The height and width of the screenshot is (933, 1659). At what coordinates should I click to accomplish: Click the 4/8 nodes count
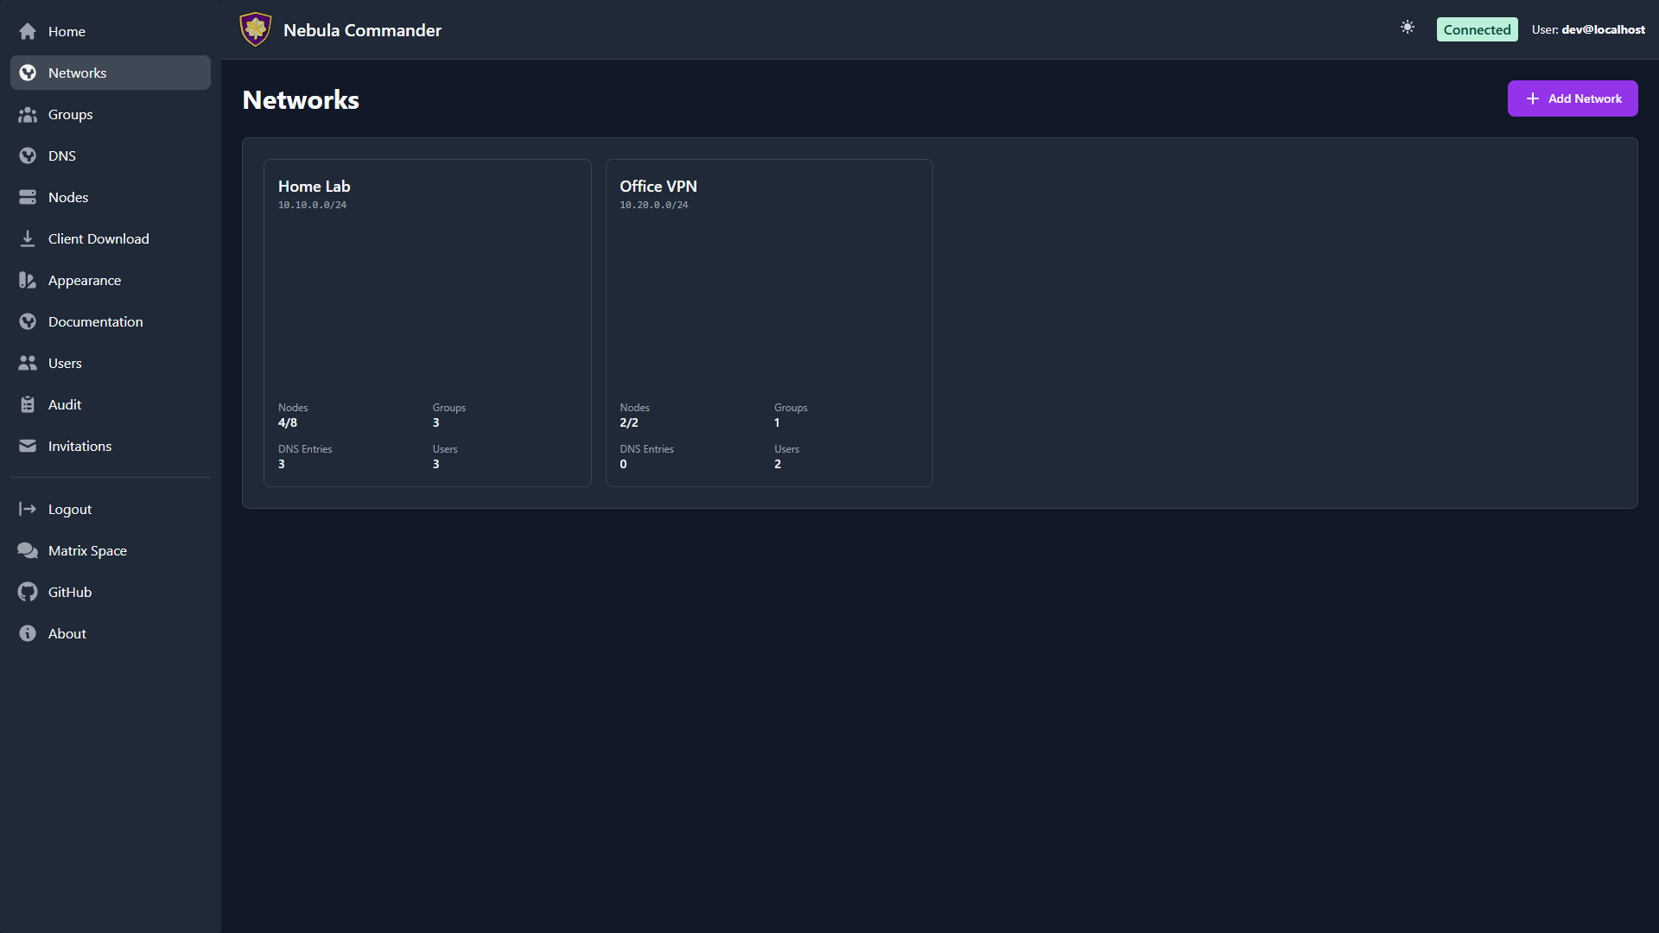click(x=288, y=422)
